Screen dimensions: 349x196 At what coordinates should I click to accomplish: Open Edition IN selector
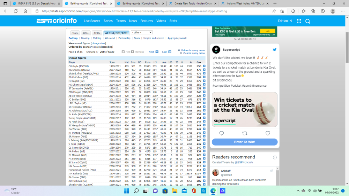285,21
